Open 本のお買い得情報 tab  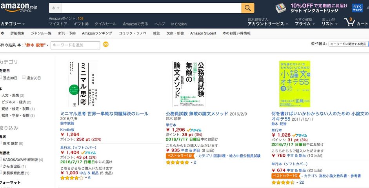pos(236,33)
